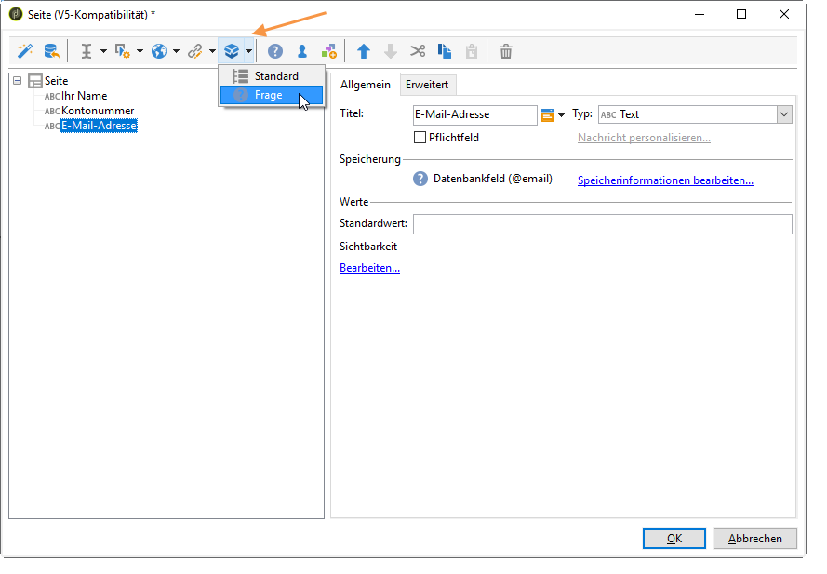Click the colored blocks with plus icon
The image size is (827, 574).
(329, 51)
